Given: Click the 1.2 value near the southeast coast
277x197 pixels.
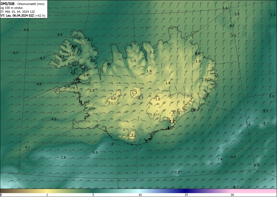Looking at the screenshot, I should [x=172, y=121].
